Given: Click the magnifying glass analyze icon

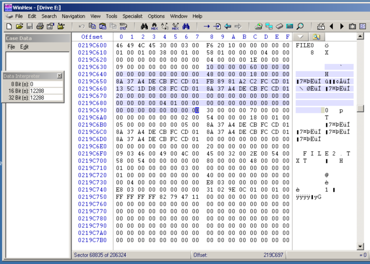Looking at the screenshot, I should pyautogui.click(x=300, y=26).
